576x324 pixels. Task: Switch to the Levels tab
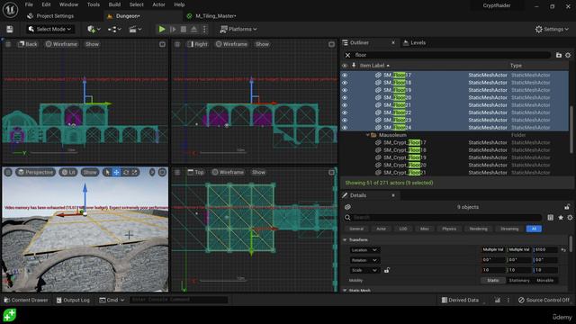pos(414,42)
